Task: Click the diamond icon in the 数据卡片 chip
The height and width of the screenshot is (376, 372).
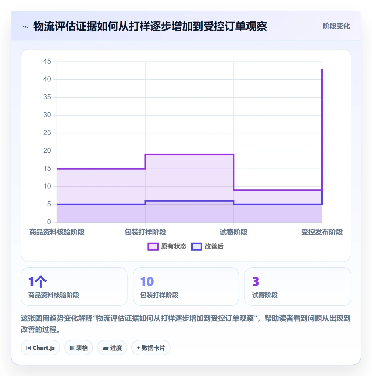Action: (138, 348)
